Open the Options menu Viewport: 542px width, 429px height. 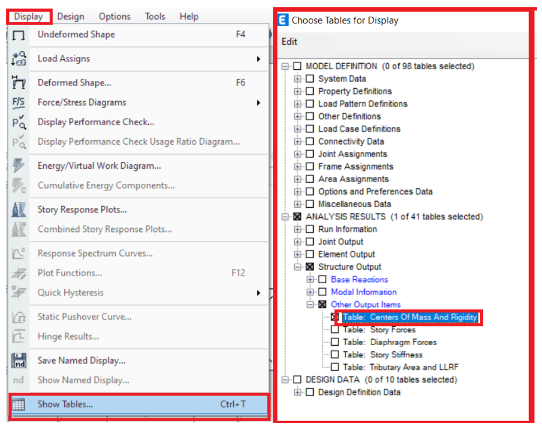pos(115,16)
